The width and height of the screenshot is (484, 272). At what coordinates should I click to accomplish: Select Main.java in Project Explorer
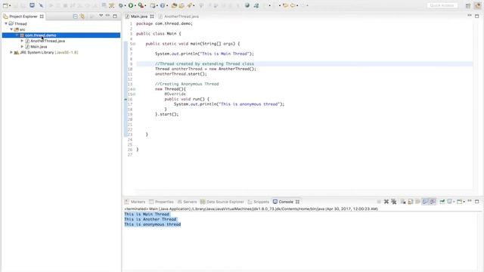pos(39,47)
